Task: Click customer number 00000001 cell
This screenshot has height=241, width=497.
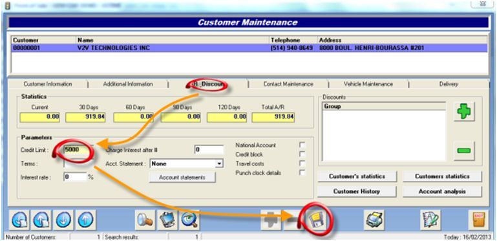Action: pyautogui.click(x=26, y=48)
